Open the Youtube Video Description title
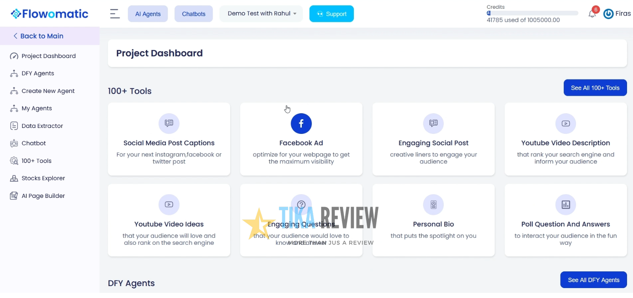 566,143
